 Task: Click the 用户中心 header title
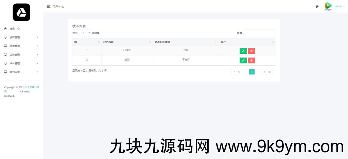coord(58,7)
